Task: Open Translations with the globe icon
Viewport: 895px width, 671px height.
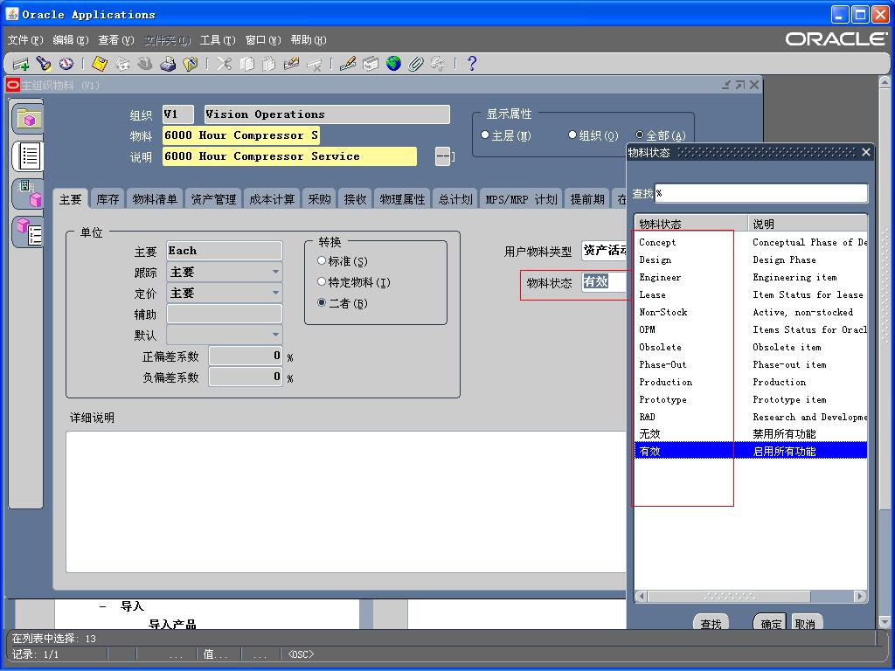Action: 393,64
